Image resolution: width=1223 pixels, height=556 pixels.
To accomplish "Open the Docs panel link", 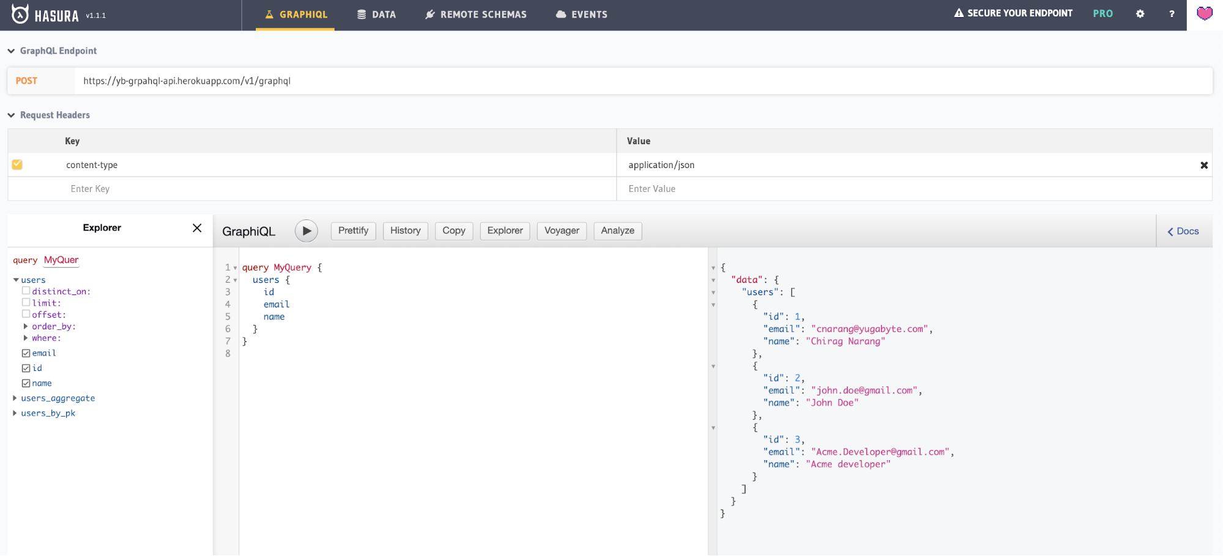I will point(1183,232).
